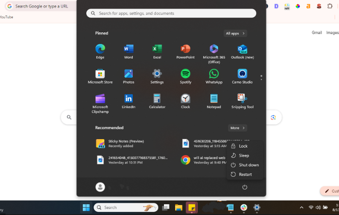Launch PowerPoint from pinned apps
The image size is (339, 215).
click(x=185, y=52)
